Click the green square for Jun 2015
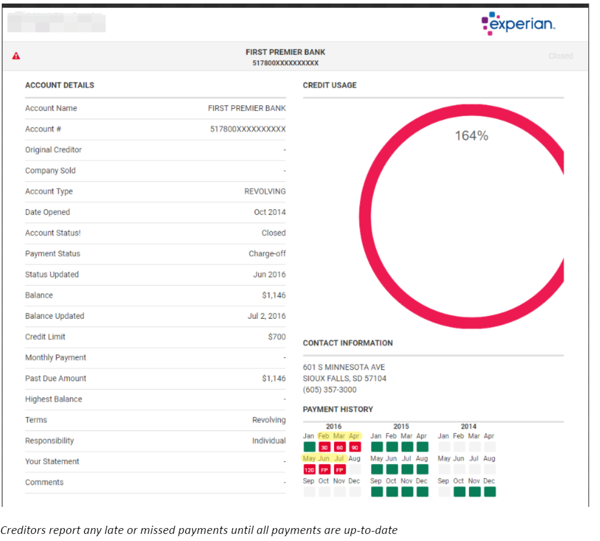 click(392, 469)
